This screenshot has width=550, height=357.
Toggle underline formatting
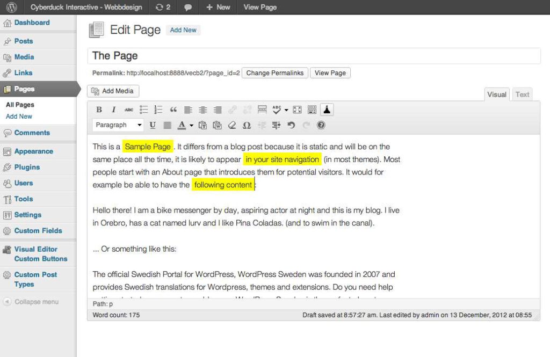coord(153,125)
